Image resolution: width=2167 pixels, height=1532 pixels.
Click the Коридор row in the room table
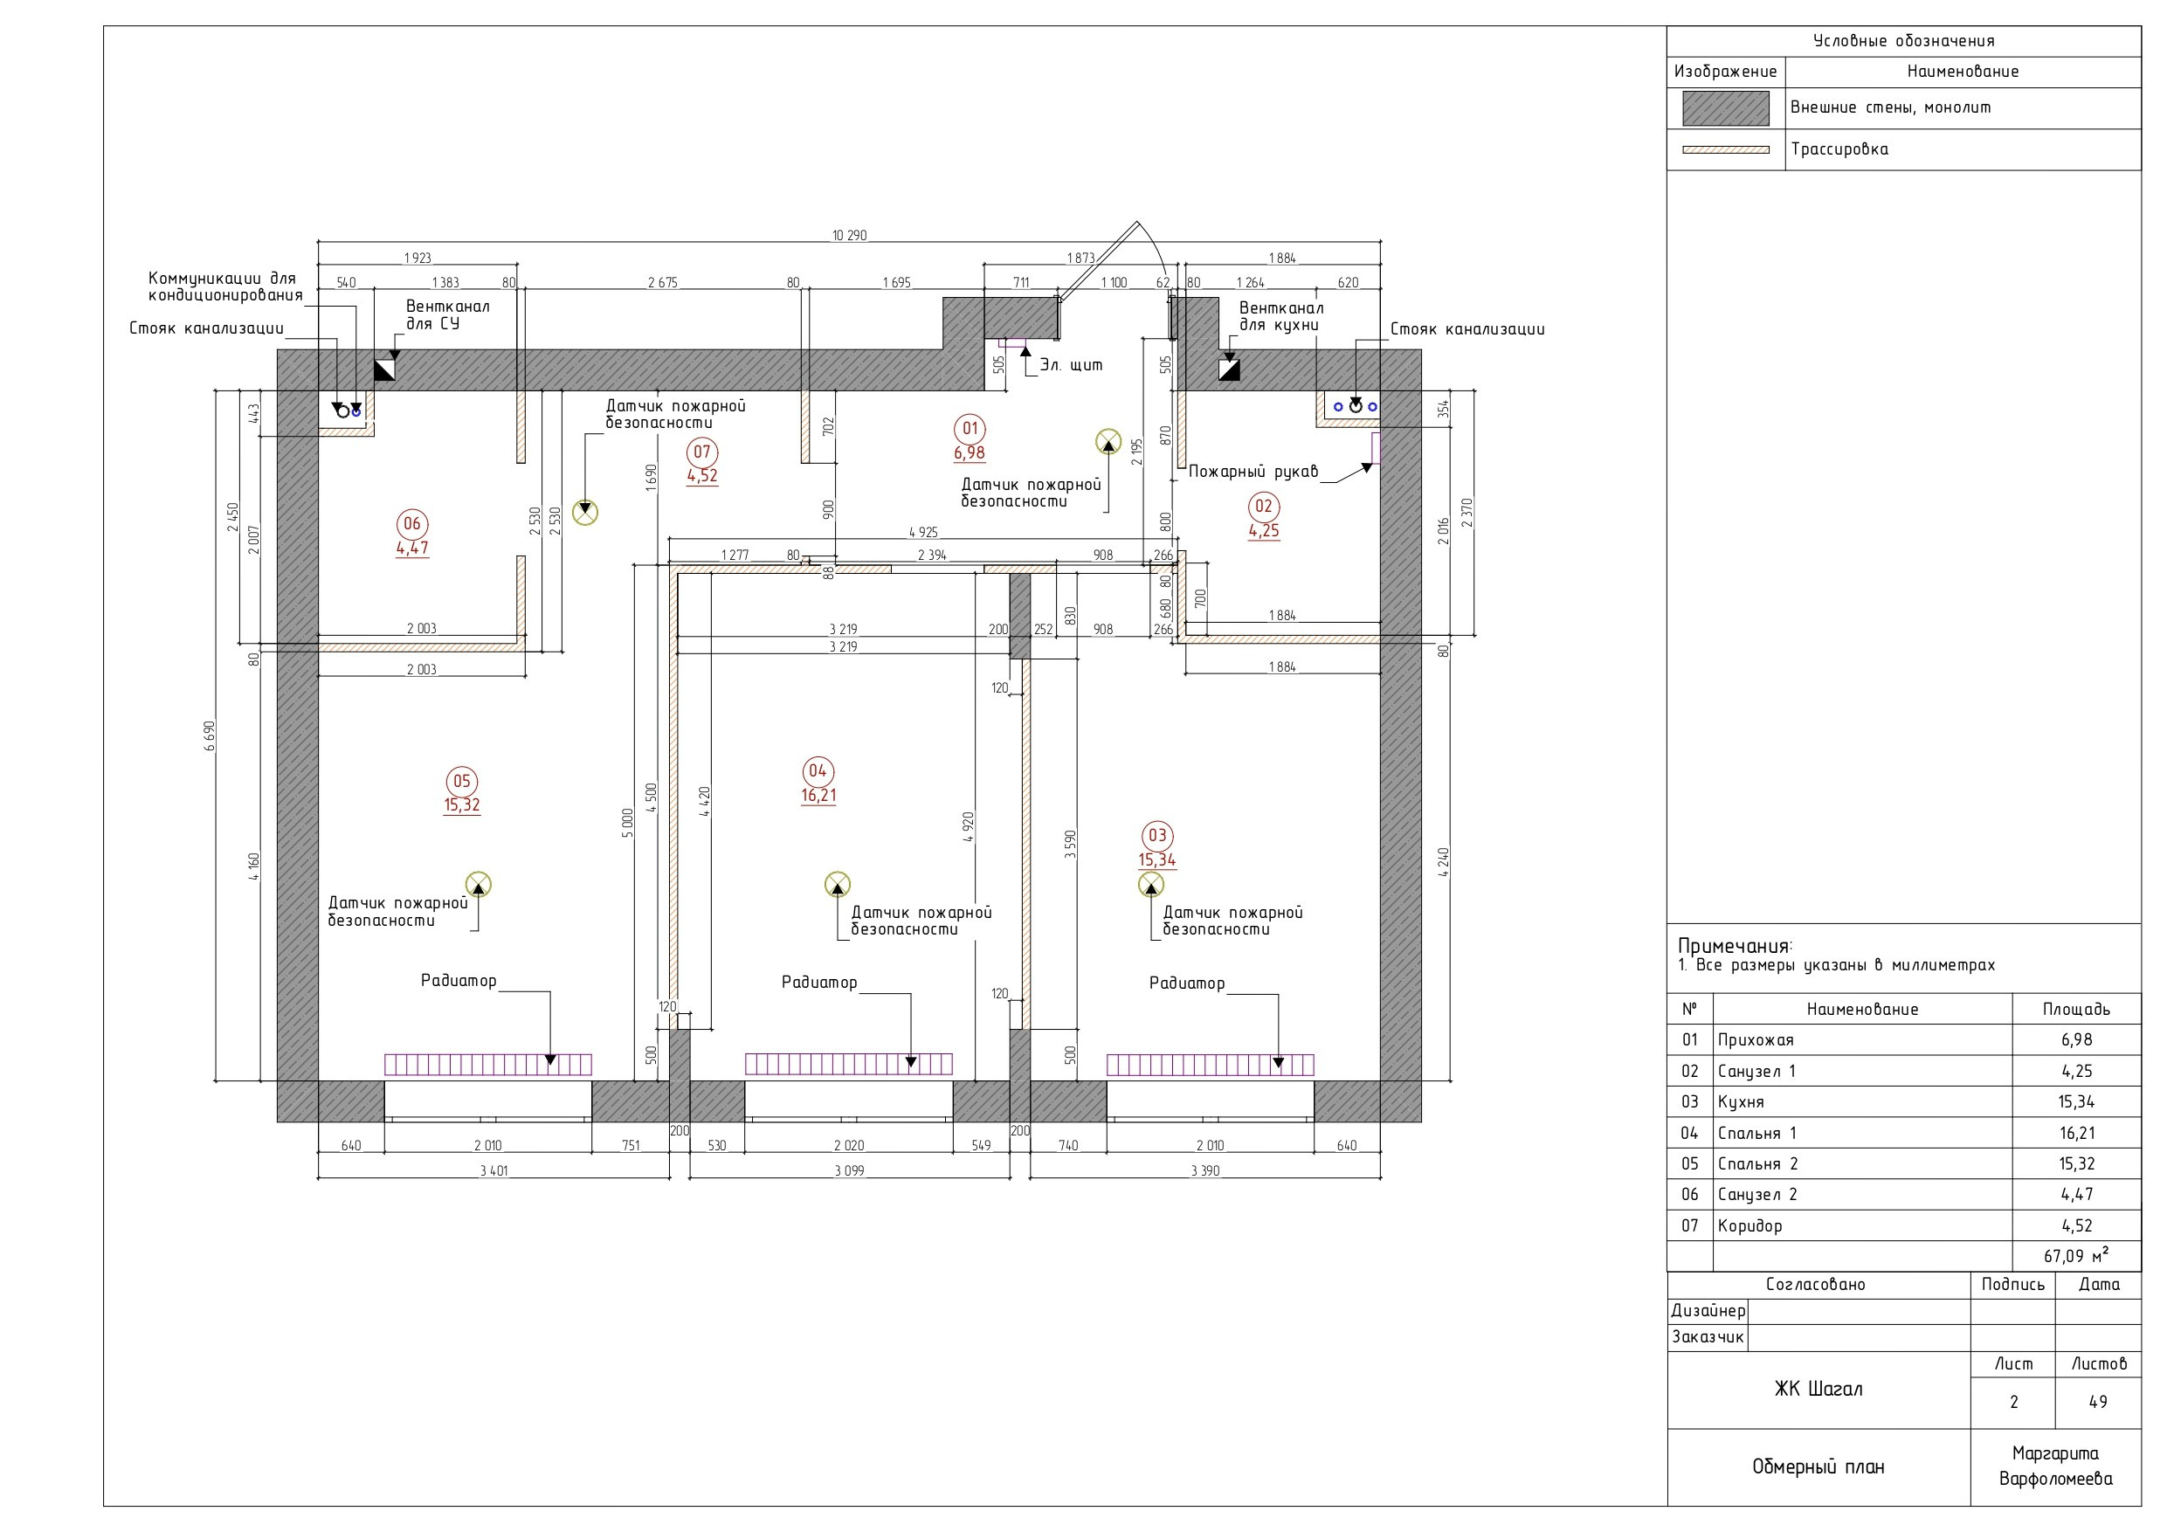1904,1225
